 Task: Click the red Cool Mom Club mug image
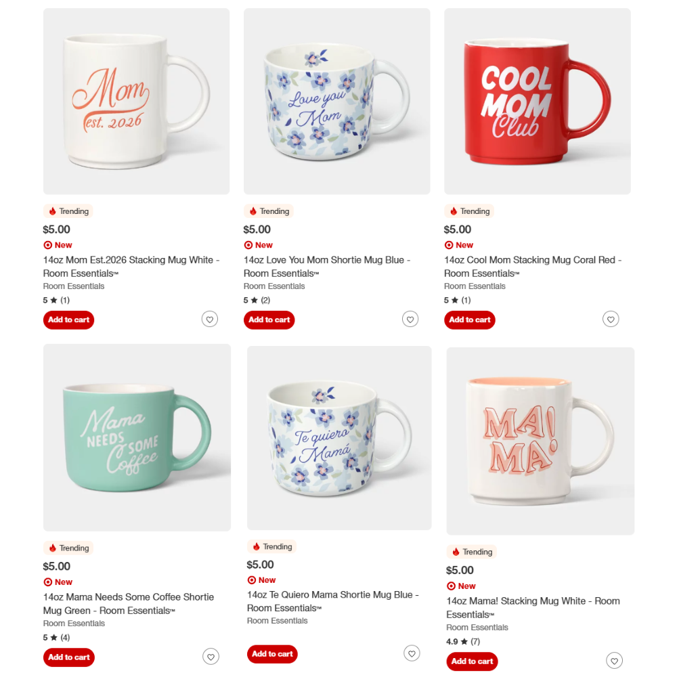tap(537, 100)
